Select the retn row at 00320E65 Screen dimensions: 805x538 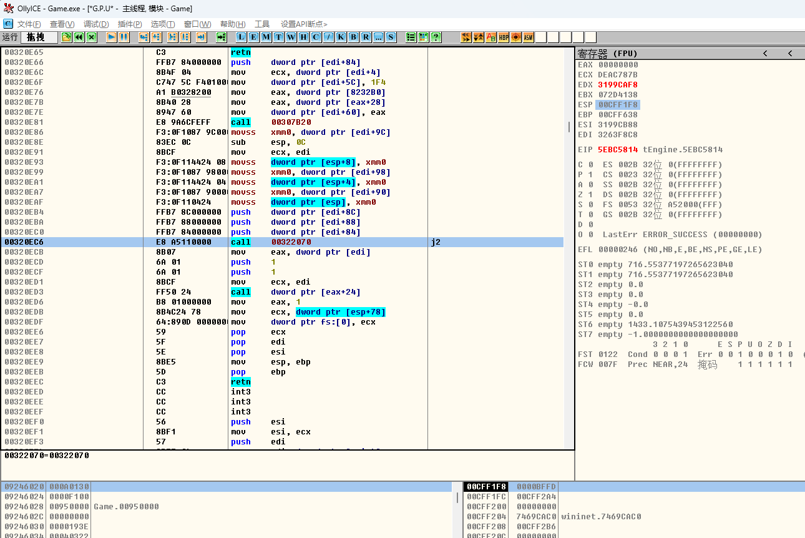click(x=282, y=52)
